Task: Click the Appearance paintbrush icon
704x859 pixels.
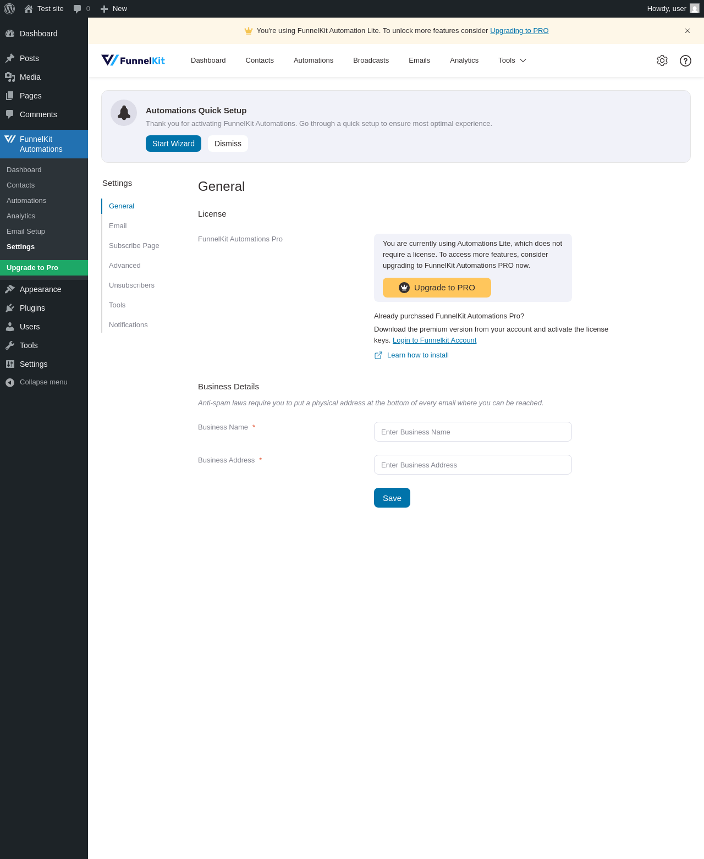Action: point(10,289)
